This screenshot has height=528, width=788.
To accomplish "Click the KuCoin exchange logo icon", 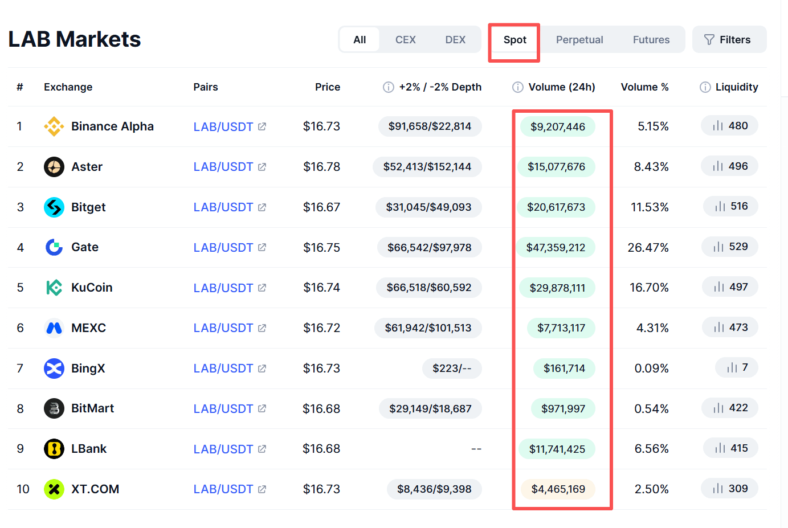I will (x=54, y=288).
